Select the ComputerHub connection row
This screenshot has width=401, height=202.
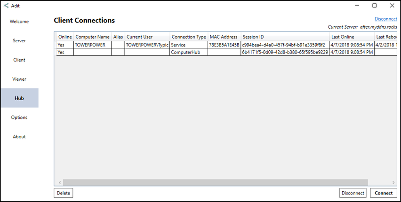point(188,53)
